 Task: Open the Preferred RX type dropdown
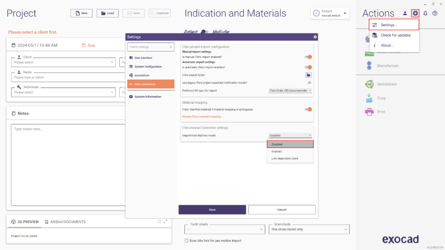[290, 90]
